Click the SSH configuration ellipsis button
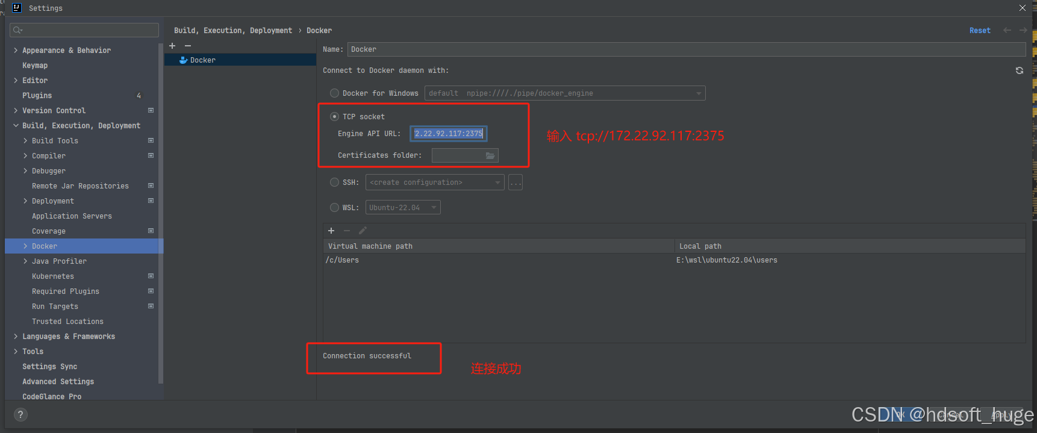Image resolution: width=1037 pixels, height=433 pixels. [x=515, y=182]
